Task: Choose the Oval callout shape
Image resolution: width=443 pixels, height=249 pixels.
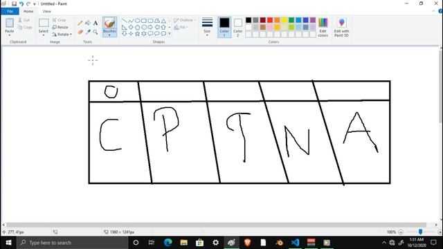Action: [x=157, y=34]
